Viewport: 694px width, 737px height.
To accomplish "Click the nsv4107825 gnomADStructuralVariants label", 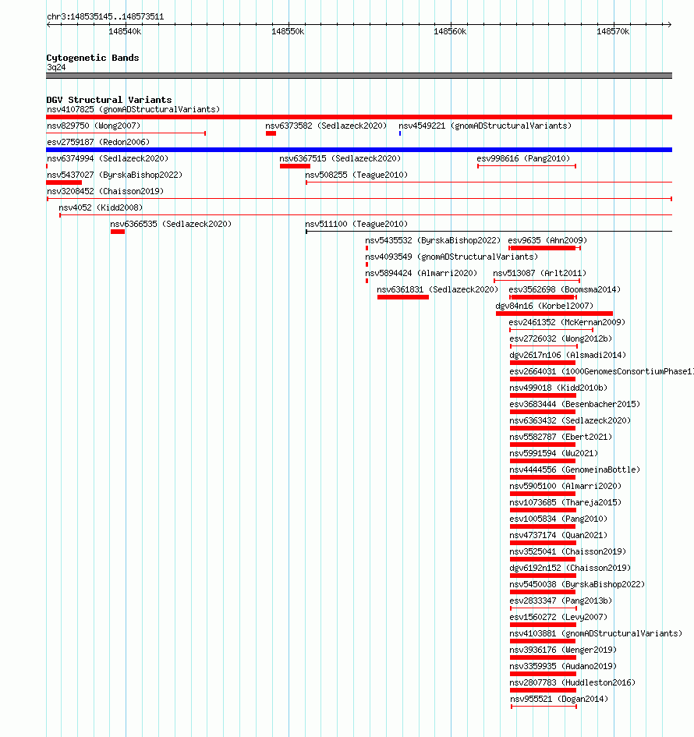I will 133,109.
